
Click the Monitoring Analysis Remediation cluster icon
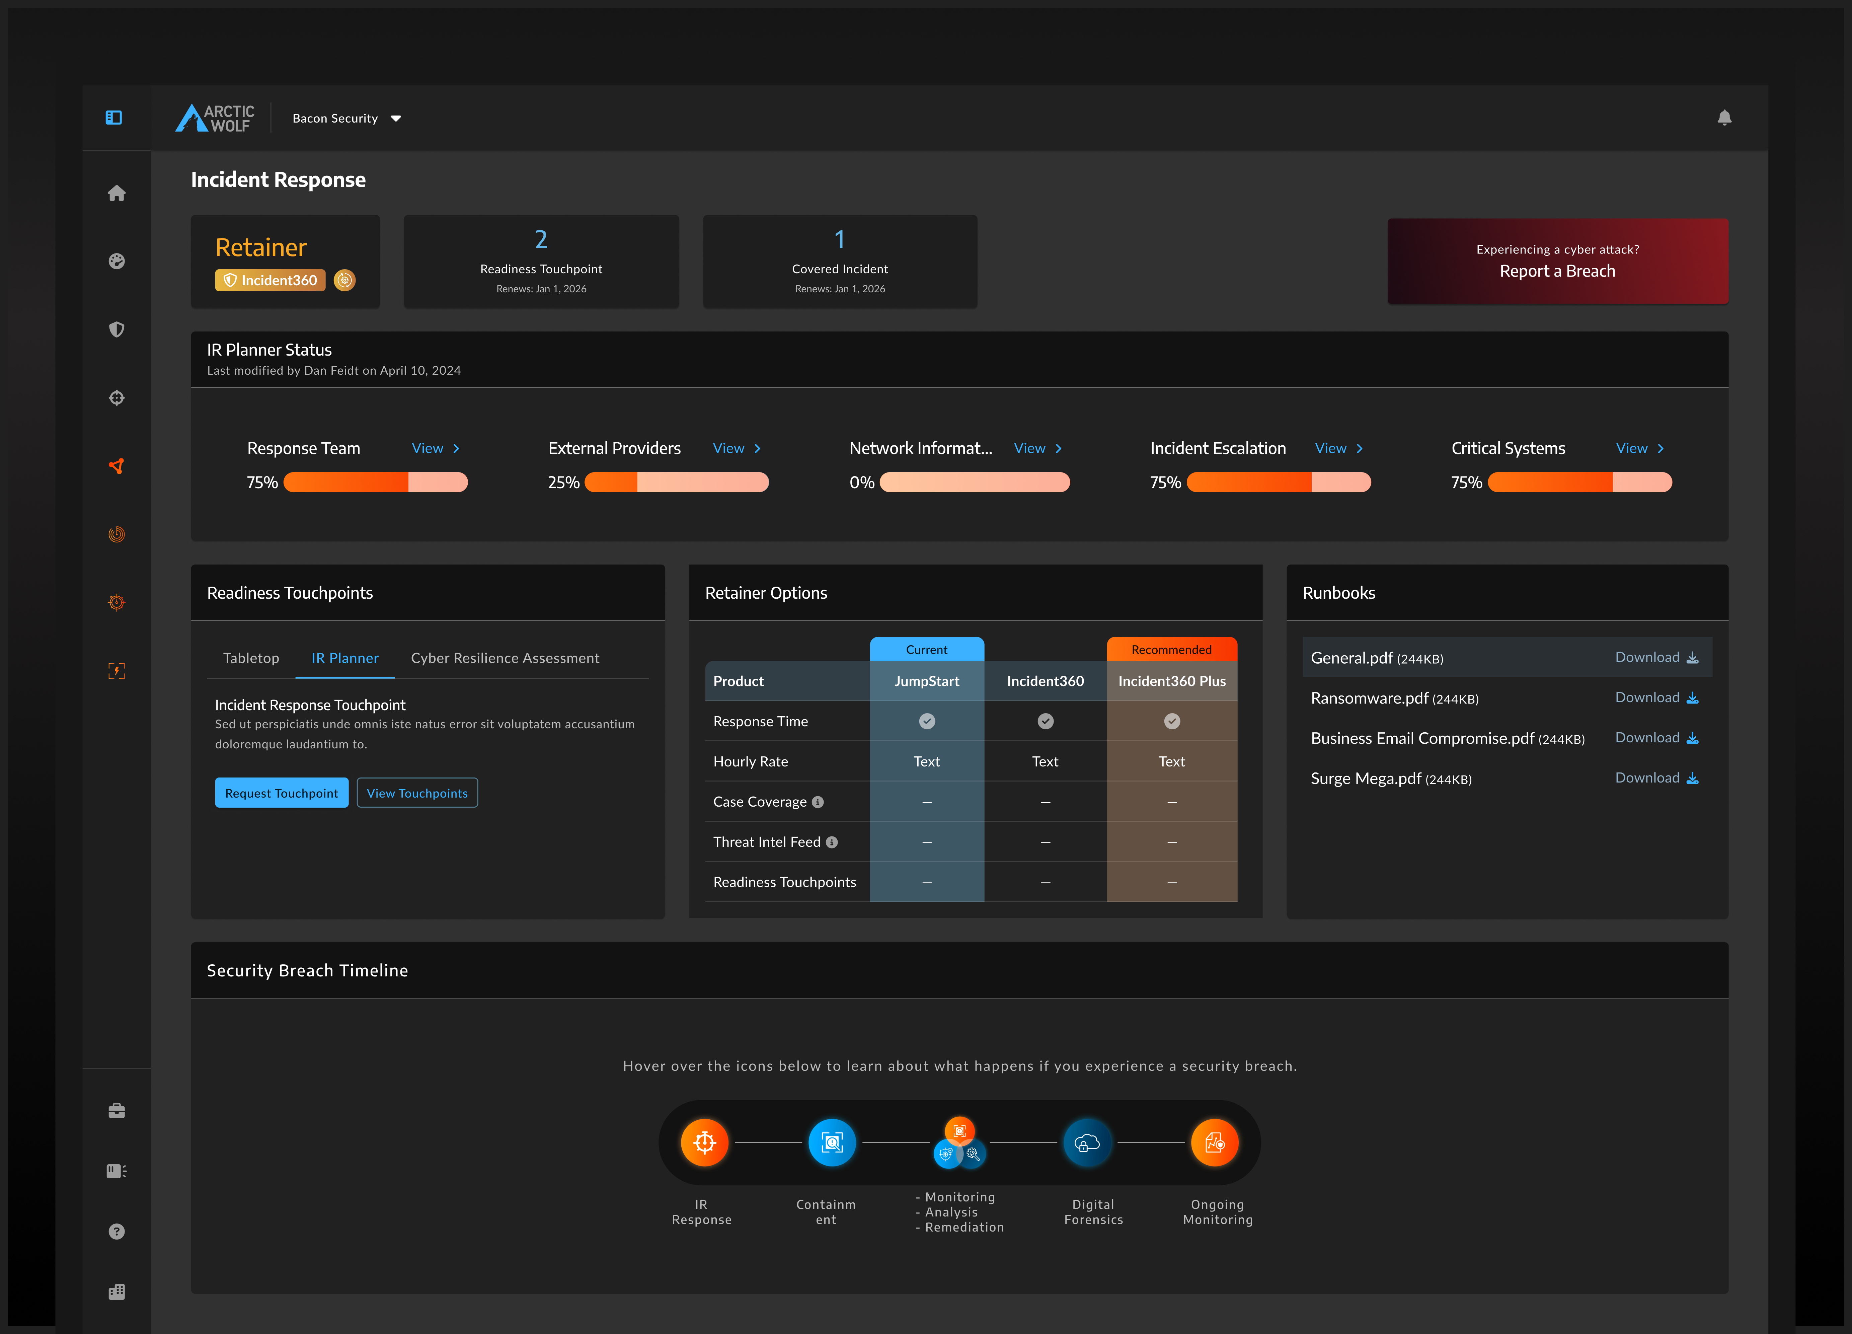959,1142
